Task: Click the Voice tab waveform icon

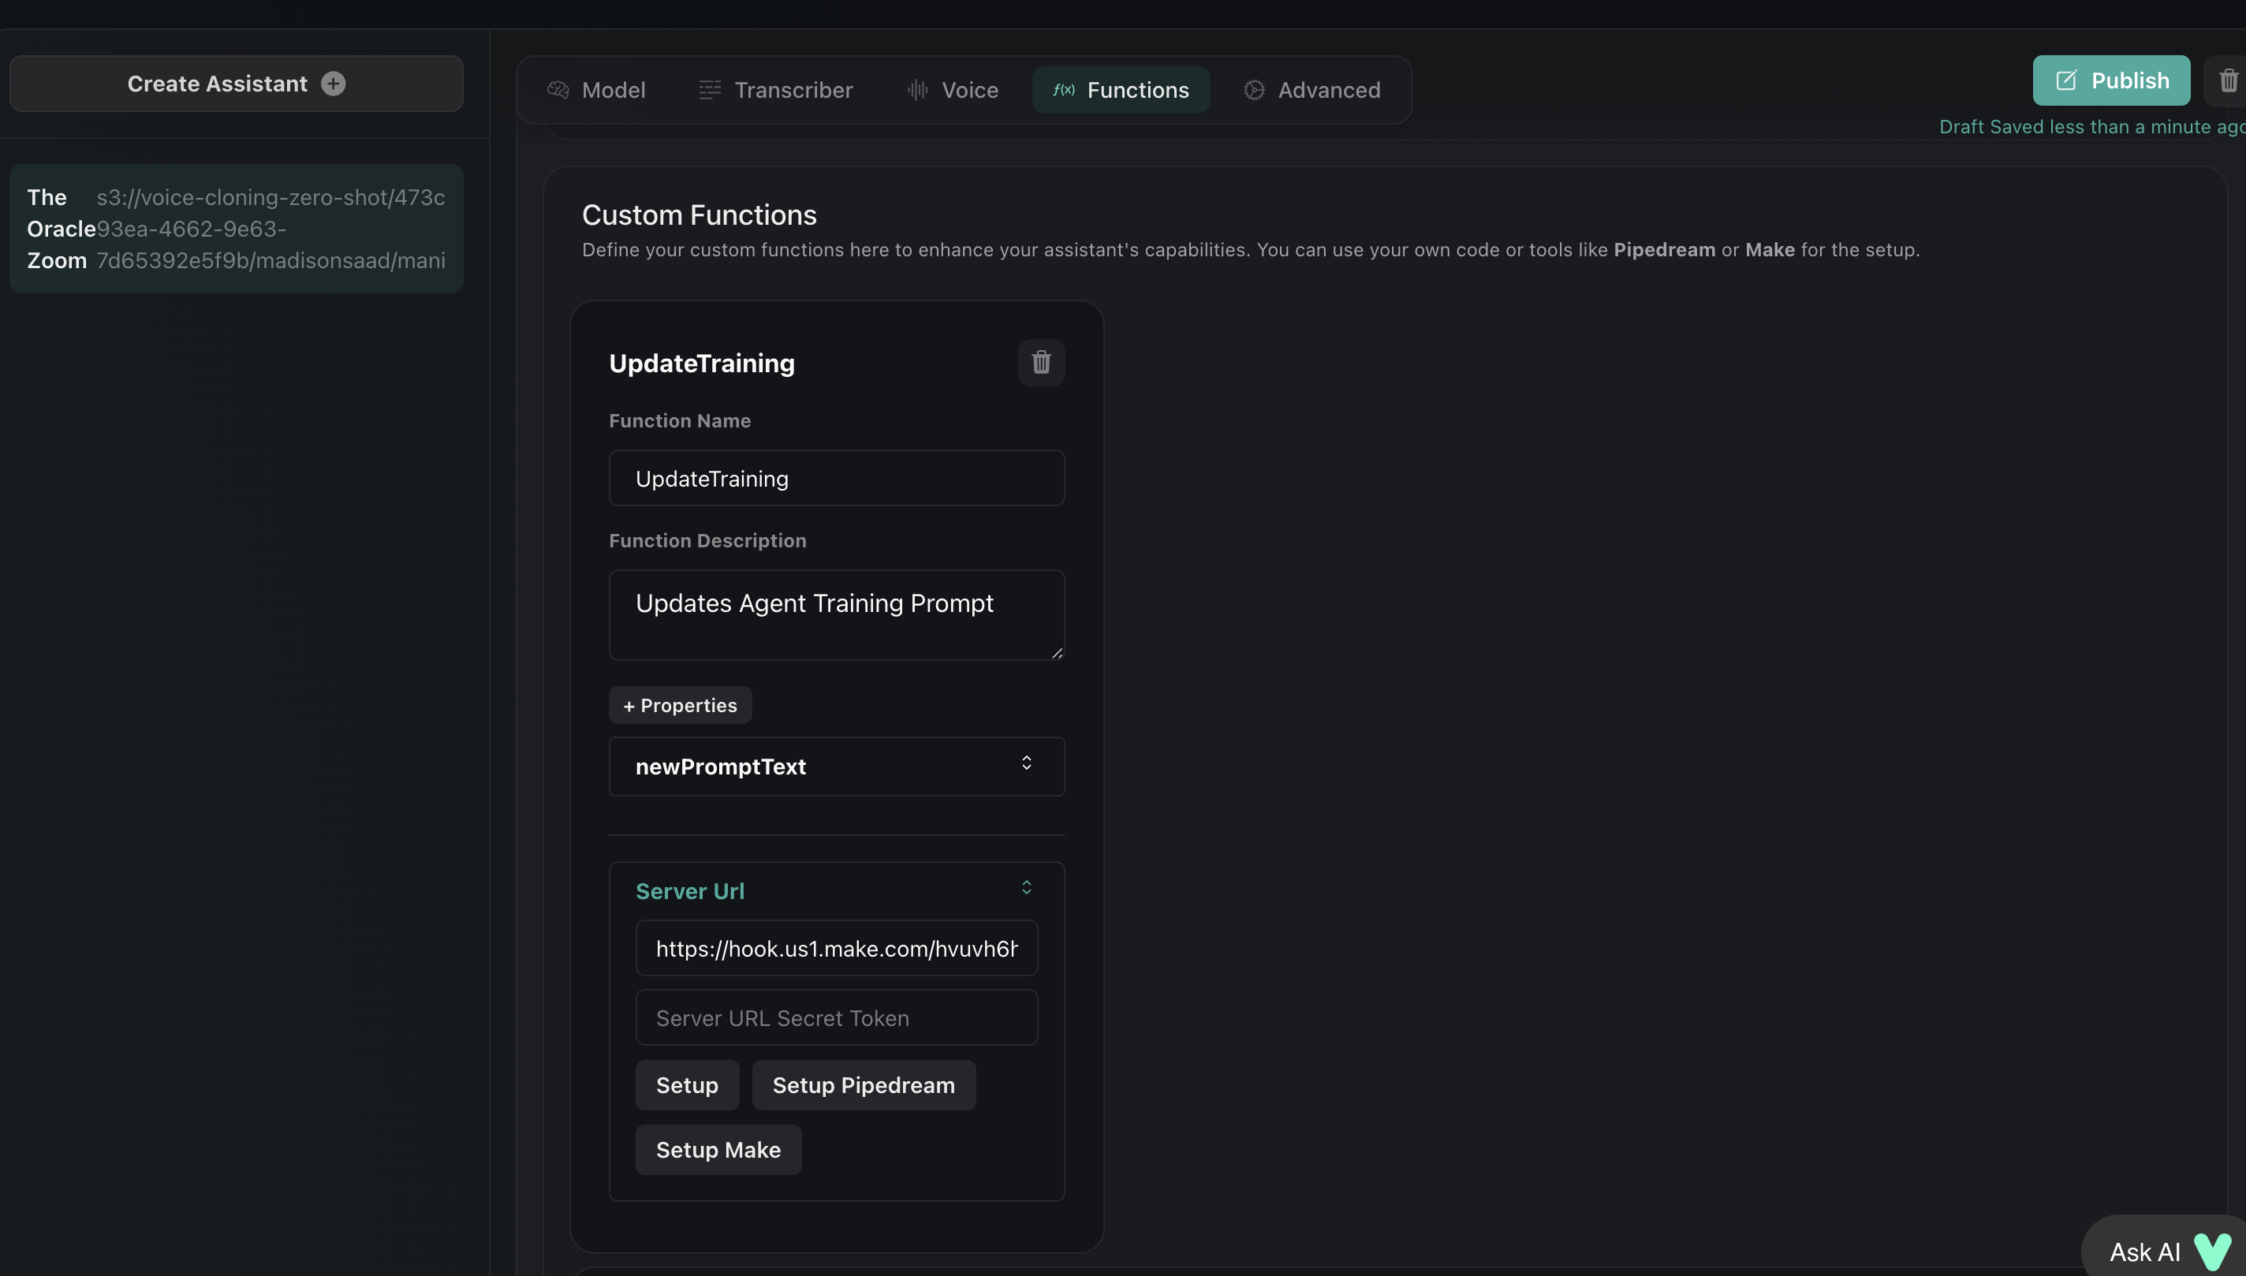Action: tap(917, 89)
